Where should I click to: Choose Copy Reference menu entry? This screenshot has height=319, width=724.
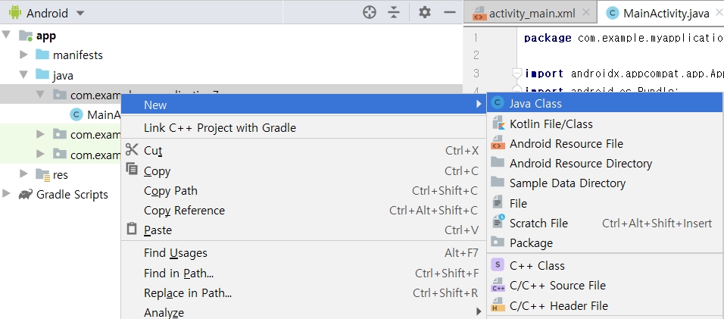pyautogui.click(x=304, y=211)
